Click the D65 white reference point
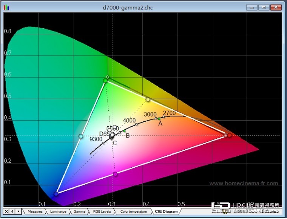287x219 pixels. [112, 135]
